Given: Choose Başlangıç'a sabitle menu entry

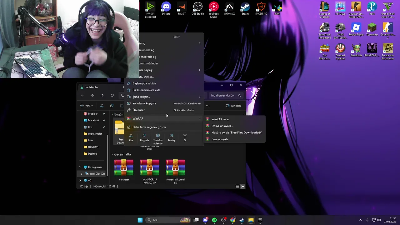Looking at the screenshot, I should pos(164,83).
